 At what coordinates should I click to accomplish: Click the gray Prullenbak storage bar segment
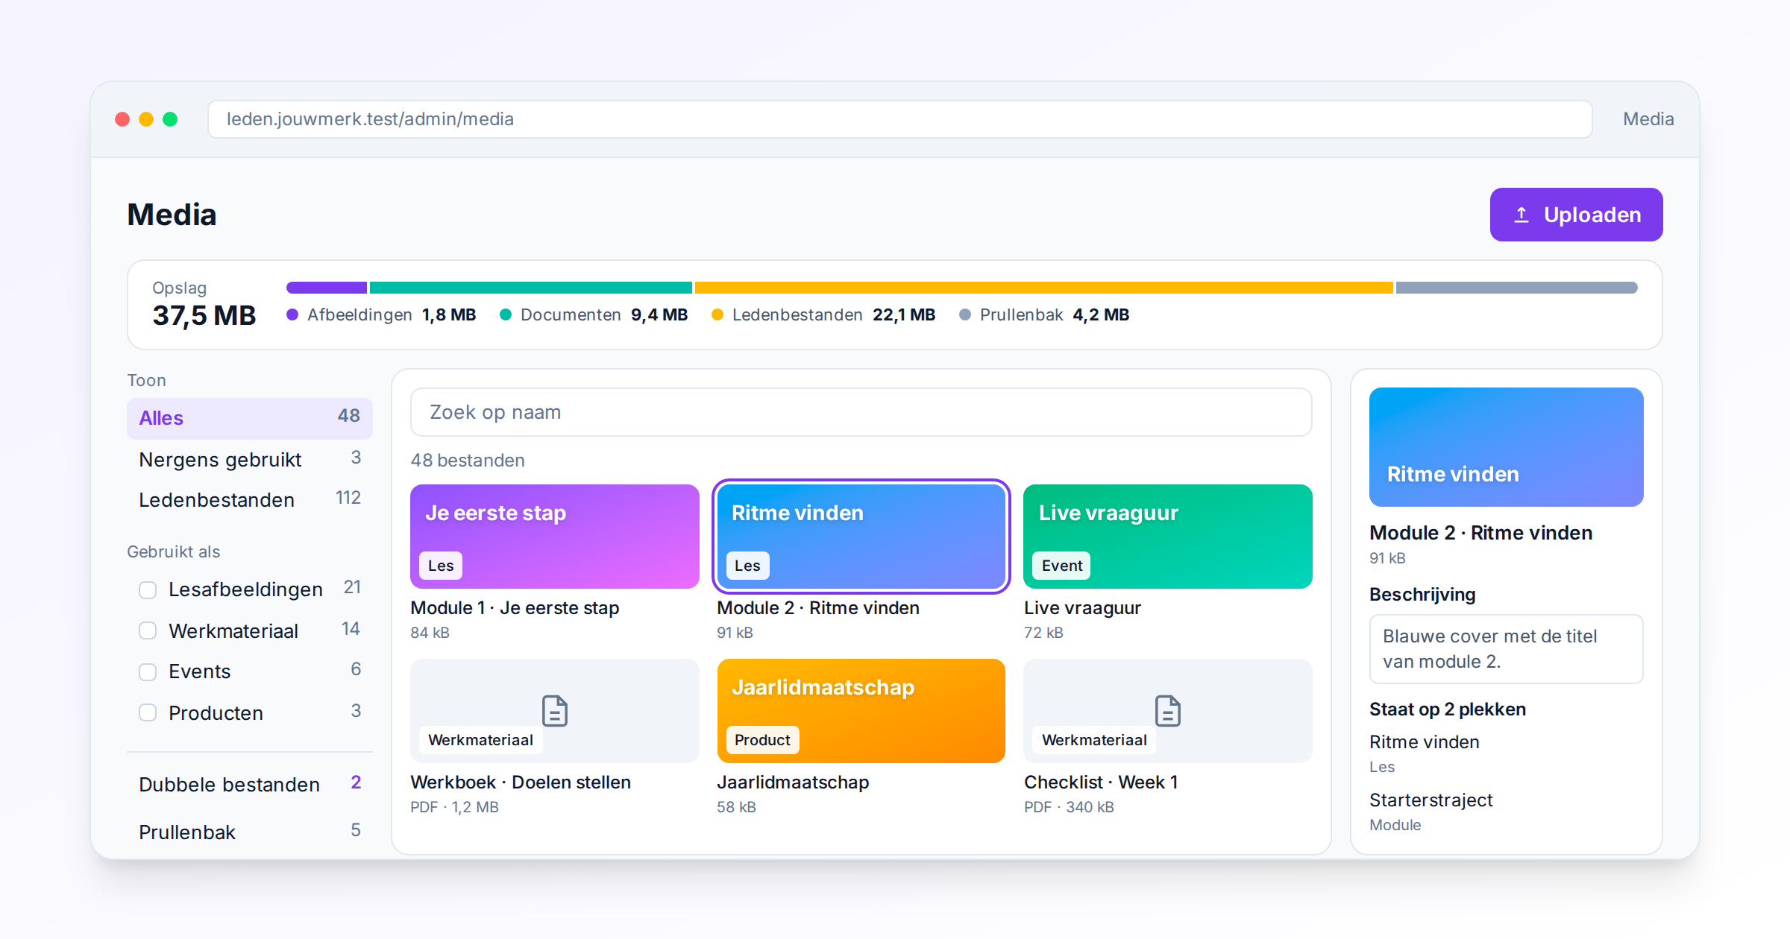click(1516, 288)
